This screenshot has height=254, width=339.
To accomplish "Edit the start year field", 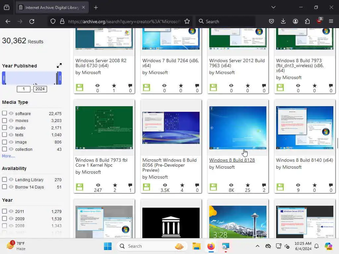I will (x=24, y=89).
